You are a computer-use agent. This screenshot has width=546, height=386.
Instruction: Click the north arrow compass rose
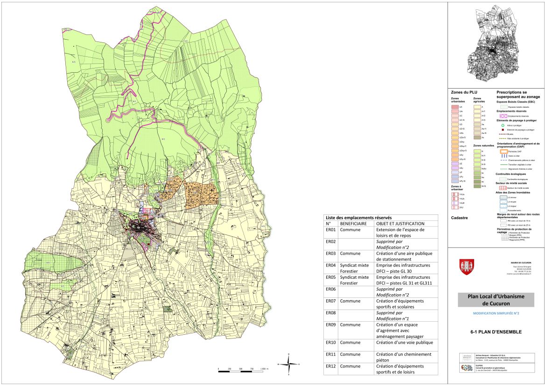[x=290, y=362]
